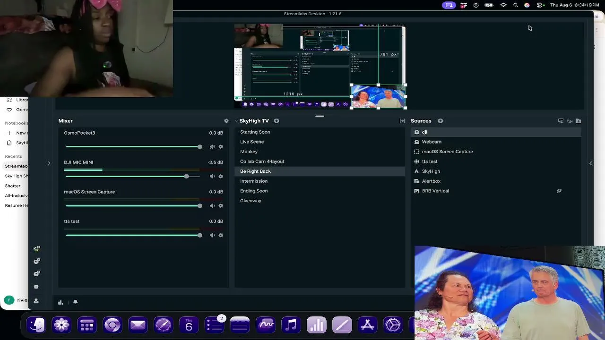
Task: Open second linked-circles icon in left sidebar
Action: [x=36, y=261]
